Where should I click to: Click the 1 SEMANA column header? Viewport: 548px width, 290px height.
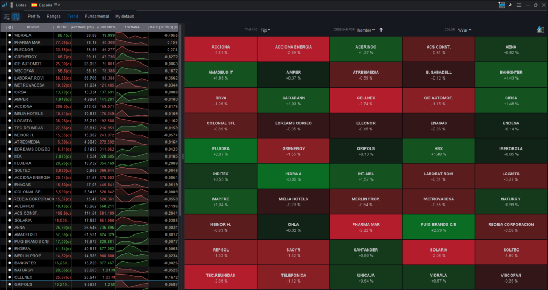(x=132, y=27)
